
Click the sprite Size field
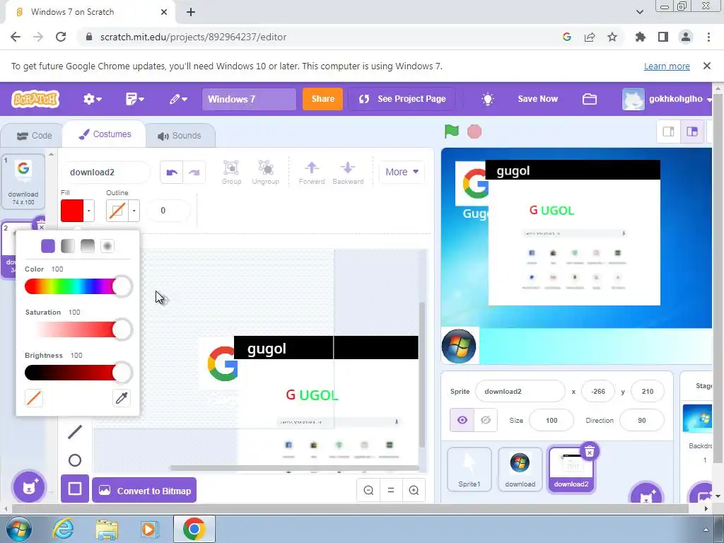click(x=551, y=421)
